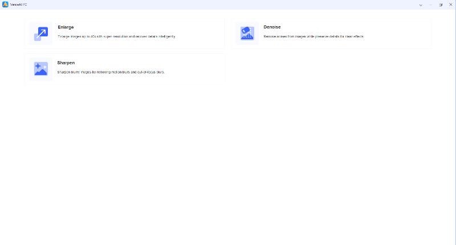Click the Enlarge arrow icon

point(41,34)
